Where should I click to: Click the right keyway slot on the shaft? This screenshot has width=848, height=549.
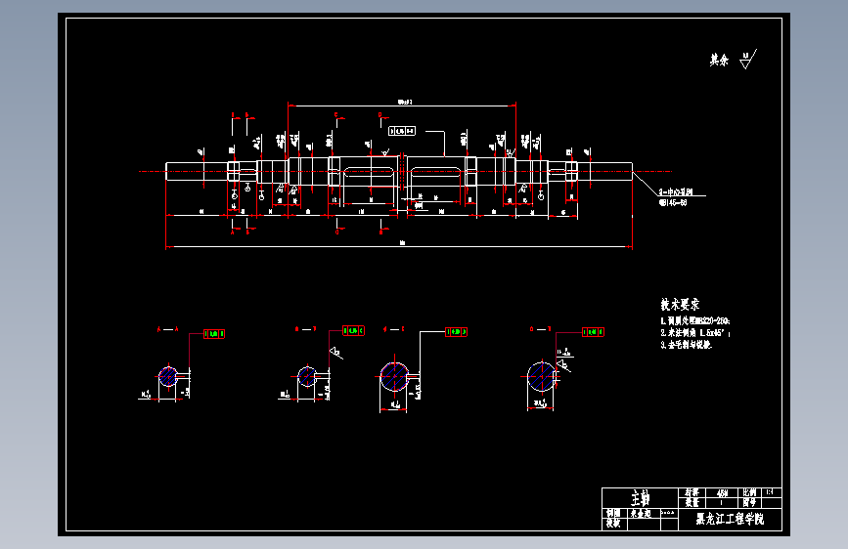(x=436, y=172)
